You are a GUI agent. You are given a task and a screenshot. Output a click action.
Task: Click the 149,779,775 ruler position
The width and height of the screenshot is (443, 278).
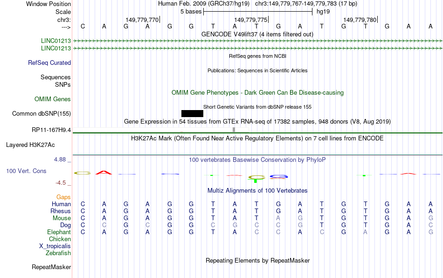(x=250, y=20)
